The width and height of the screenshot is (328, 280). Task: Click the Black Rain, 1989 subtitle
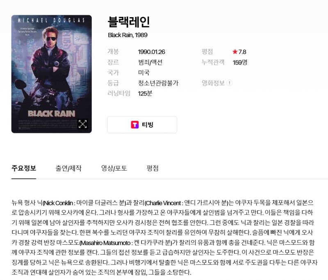pos(128,35)
